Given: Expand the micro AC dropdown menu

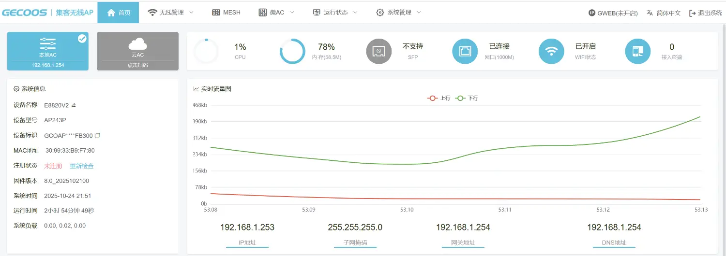Looking at the screenshot, I should pos(276,13).
